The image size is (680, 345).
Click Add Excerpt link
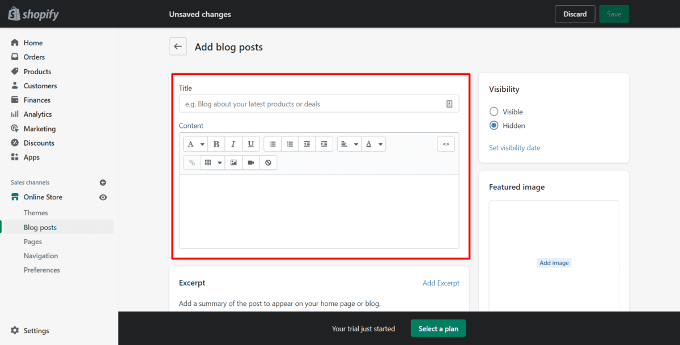pyautogui.click(x=441, y=283)
